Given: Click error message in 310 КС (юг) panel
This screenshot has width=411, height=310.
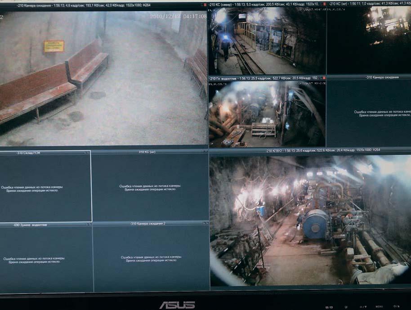Looking at the screenshot, I should pyautogui.click(x=150, y=188).
